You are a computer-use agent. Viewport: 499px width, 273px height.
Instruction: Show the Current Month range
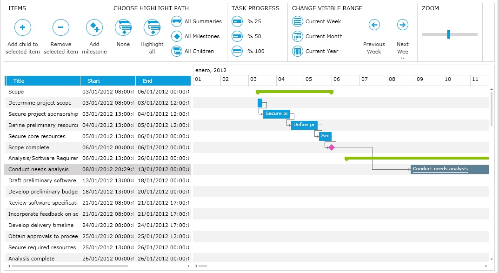coord(298,36)
